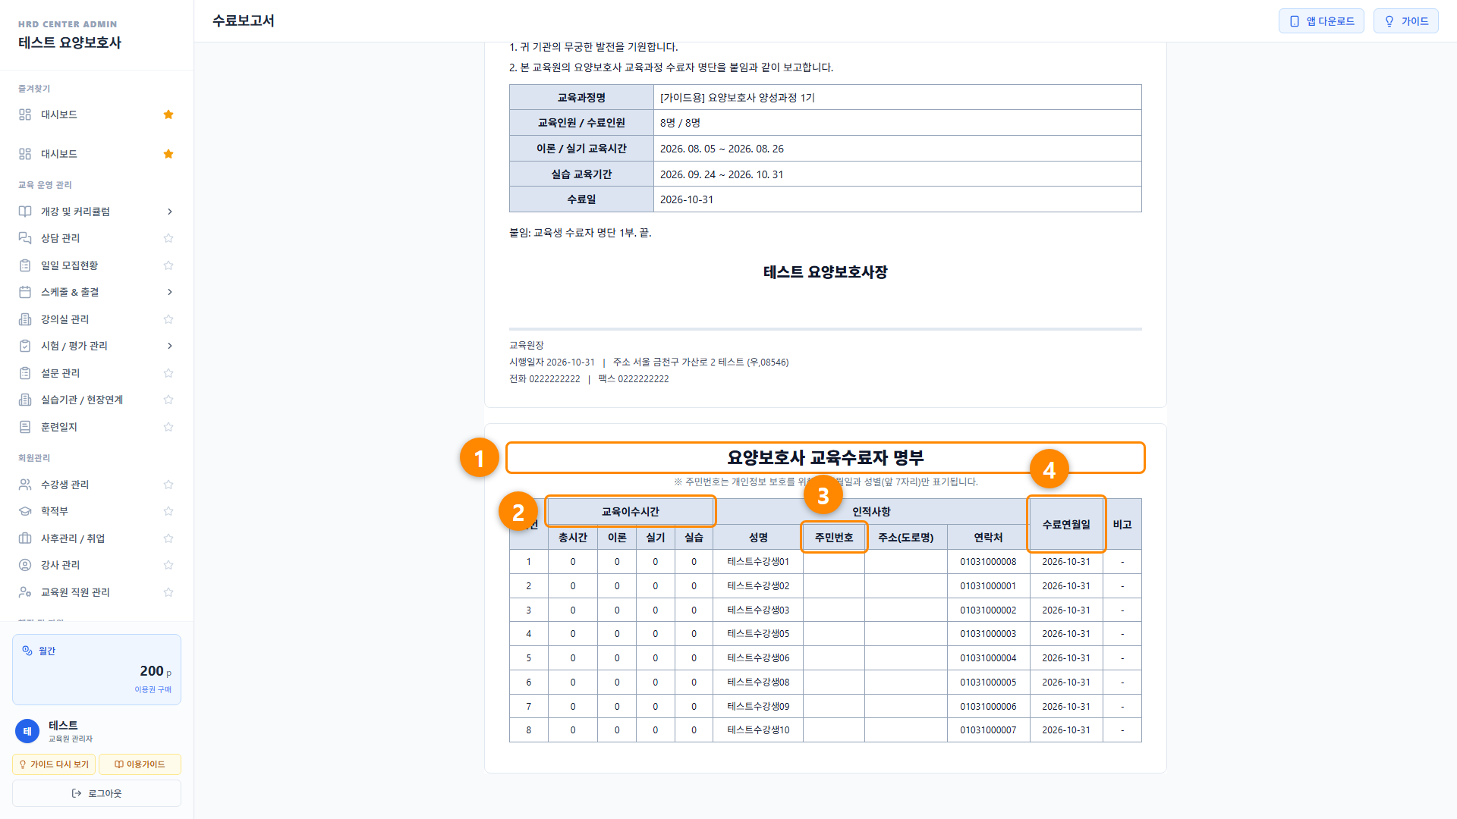The height and width of the screenshot is (819, 1457).
Task: Click the 이용가이드 button
Action: [x=140, y=764]
